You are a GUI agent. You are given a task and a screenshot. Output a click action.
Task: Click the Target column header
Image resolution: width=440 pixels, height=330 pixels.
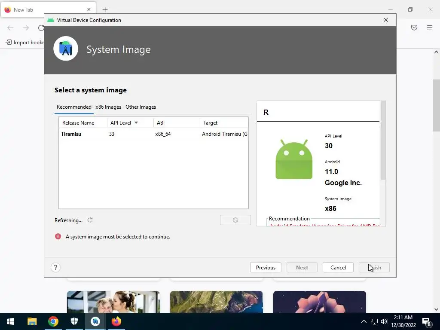pos(224,122)
